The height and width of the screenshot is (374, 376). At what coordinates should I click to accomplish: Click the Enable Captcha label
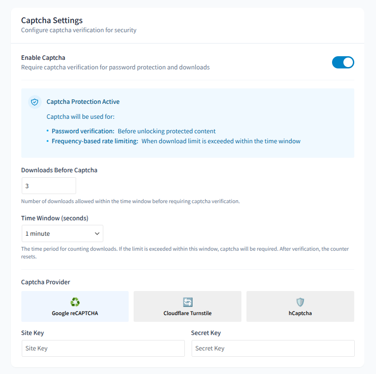pos(43,58)
